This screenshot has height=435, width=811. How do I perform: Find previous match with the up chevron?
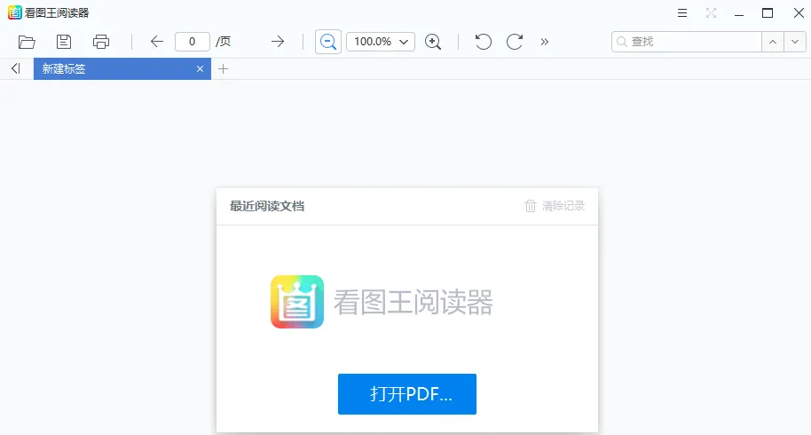tap(773, 42)
